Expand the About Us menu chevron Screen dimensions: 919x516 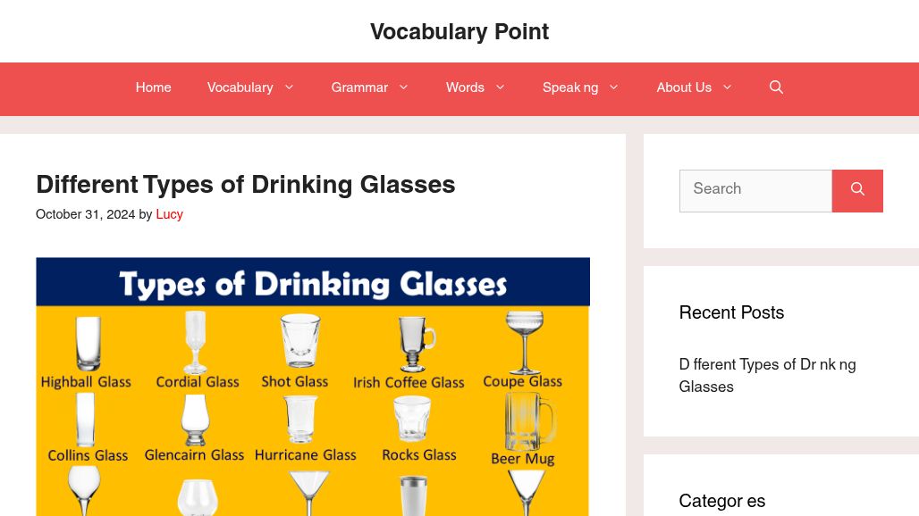point(727,88)
